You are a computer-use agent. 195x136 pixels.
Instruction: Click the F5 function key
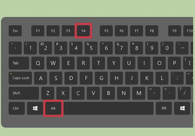point(106,31)
